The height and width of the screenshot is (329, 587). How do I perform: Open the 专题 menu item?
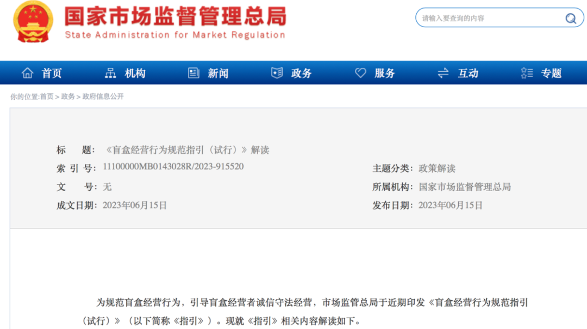click(551, 73)
